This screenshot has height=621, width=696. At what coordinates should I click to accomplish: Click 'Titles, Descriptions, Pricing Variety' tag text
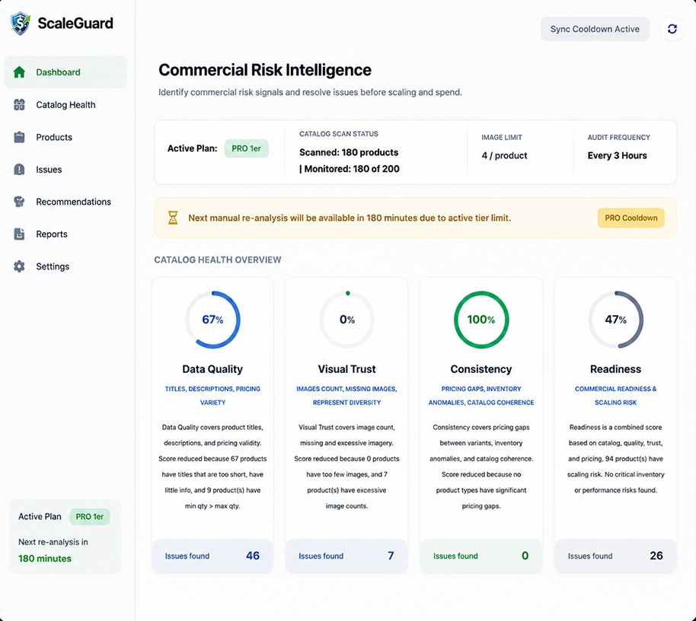pos(212,396)
